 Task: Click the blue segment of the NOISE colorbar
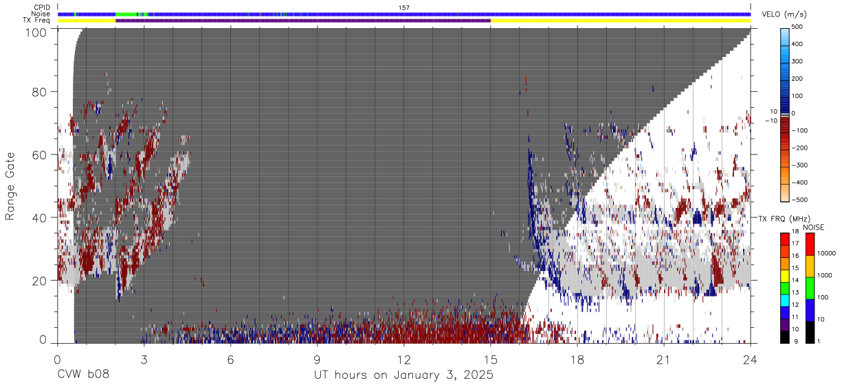click(x=810, y=310)
